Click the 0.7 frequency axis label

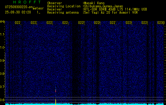tap(2, 87)
